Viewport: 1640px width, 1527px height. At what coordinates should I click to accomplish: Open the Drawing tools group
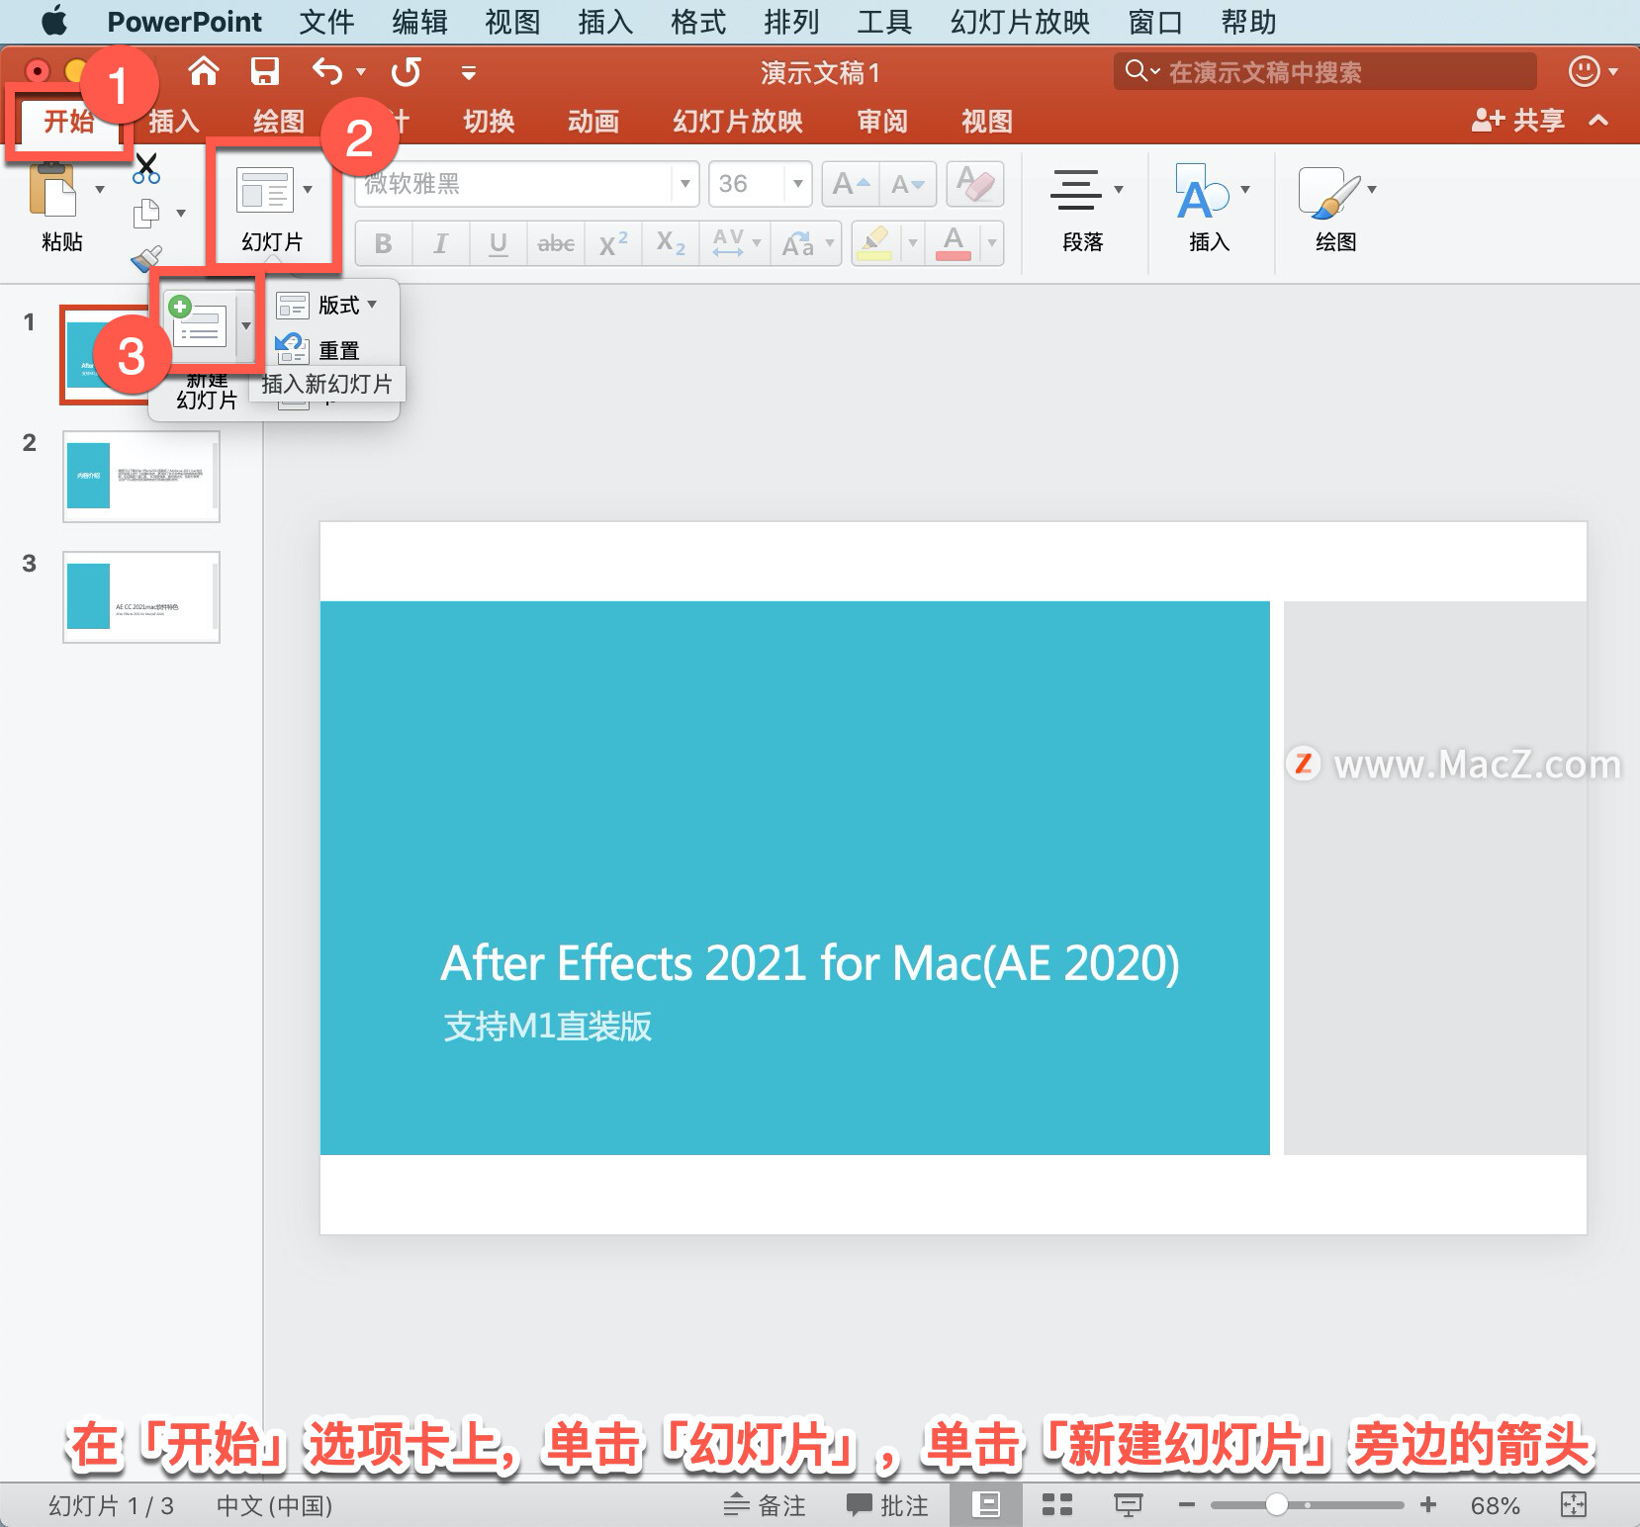(x=1335, y=210)
